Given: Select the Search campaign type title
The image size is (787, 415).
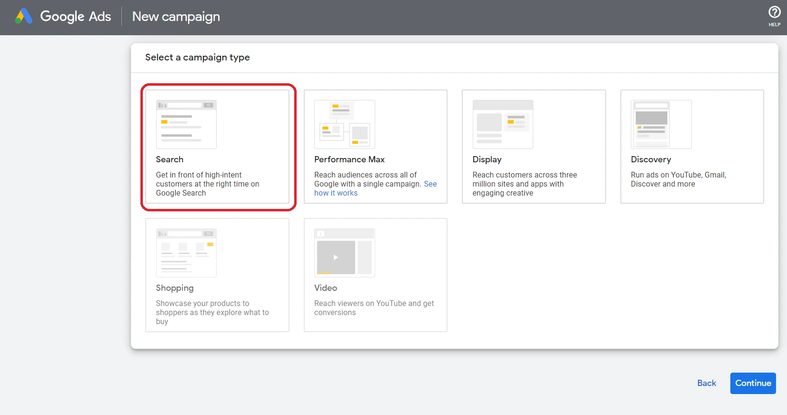Looking at the screenshot, I should pyautogui.click(x=169, y=159).
